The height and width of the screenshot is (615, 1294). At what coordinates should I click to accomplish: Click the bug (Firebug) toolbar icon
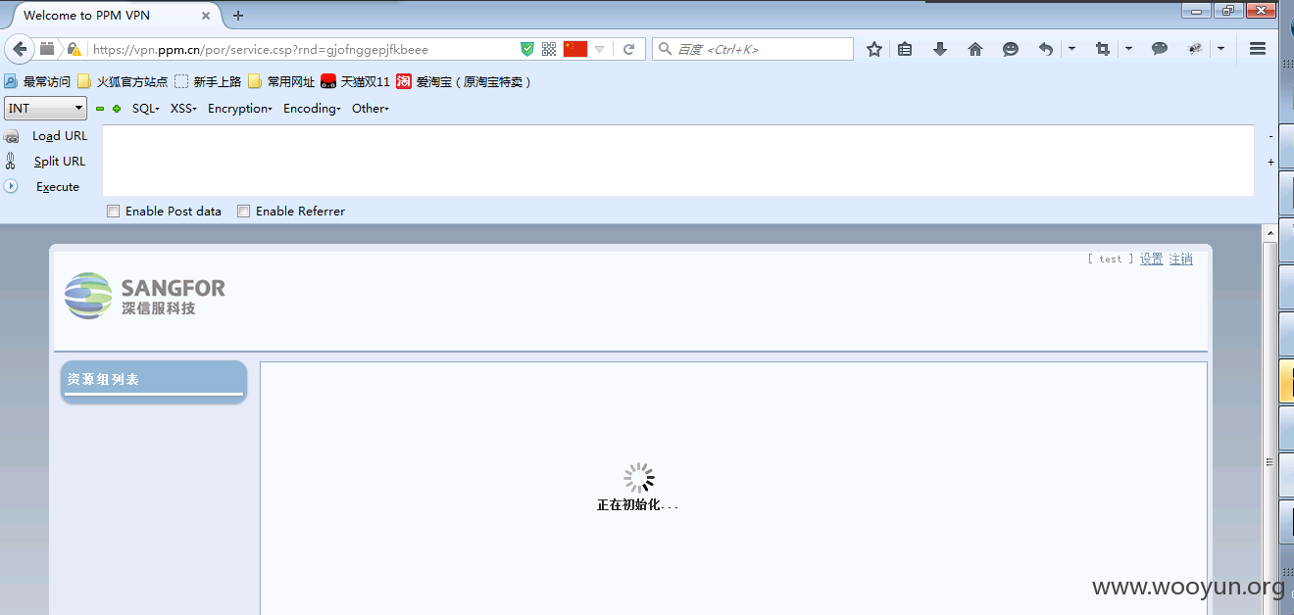1195,49
